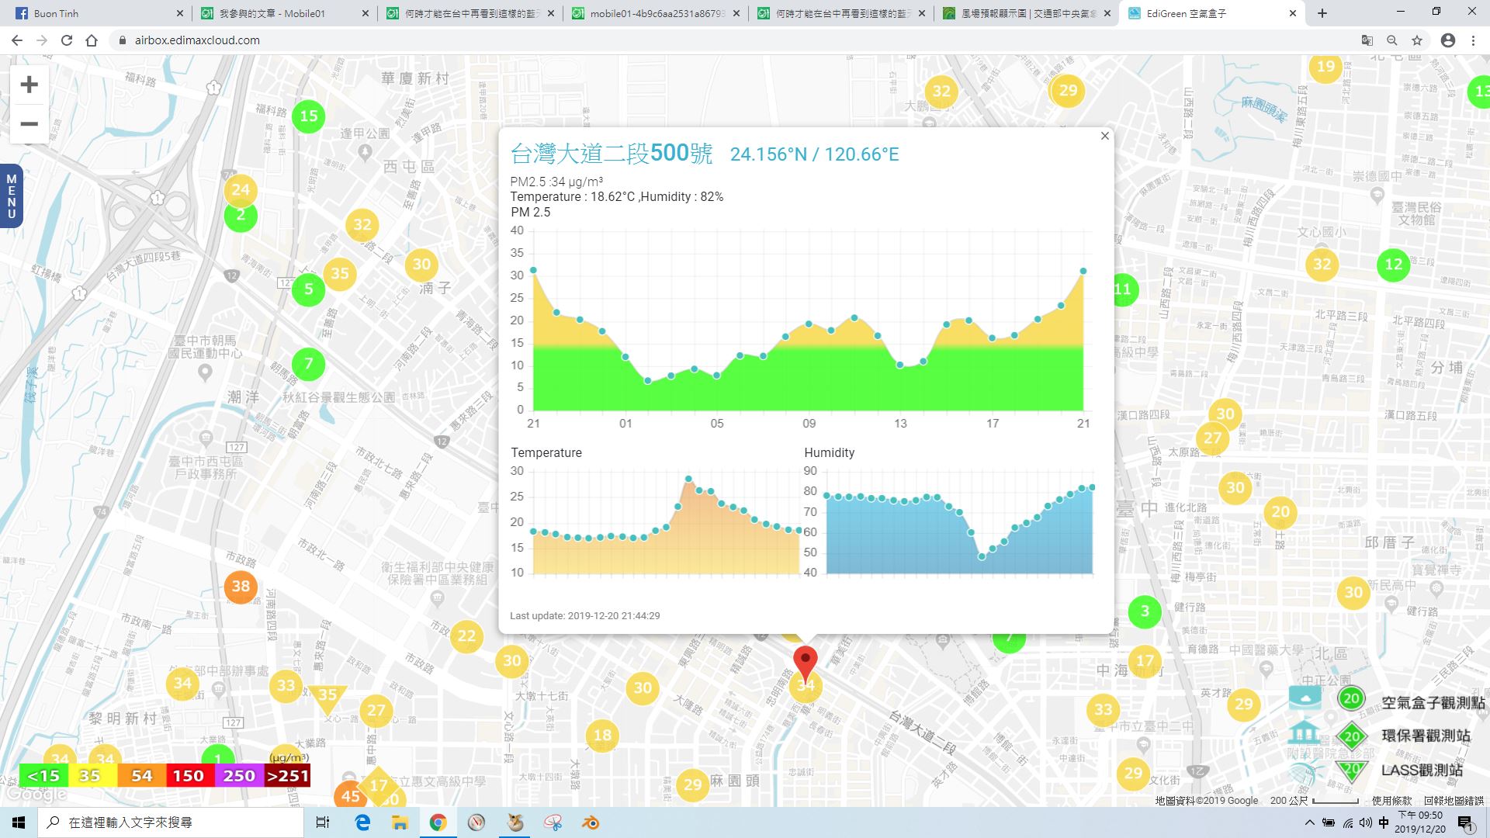
Task: Click temperature chart peak point
Action: pos(688,479)
